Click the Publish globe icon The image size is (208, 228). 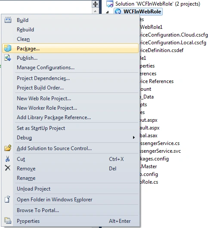coord(8,58)
